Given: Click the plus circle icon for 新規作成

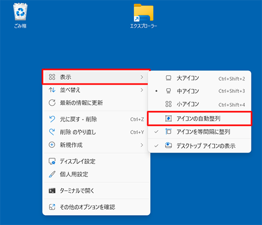Looking at the screenshot, I should [52, 145].
